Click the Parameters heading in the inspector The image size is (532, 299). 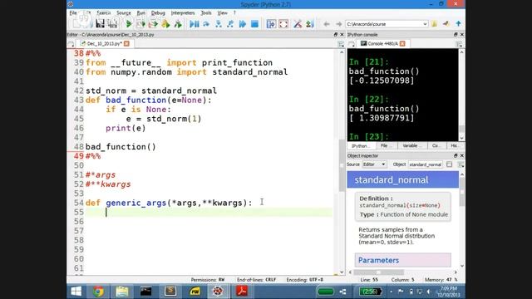pos(378,260)
